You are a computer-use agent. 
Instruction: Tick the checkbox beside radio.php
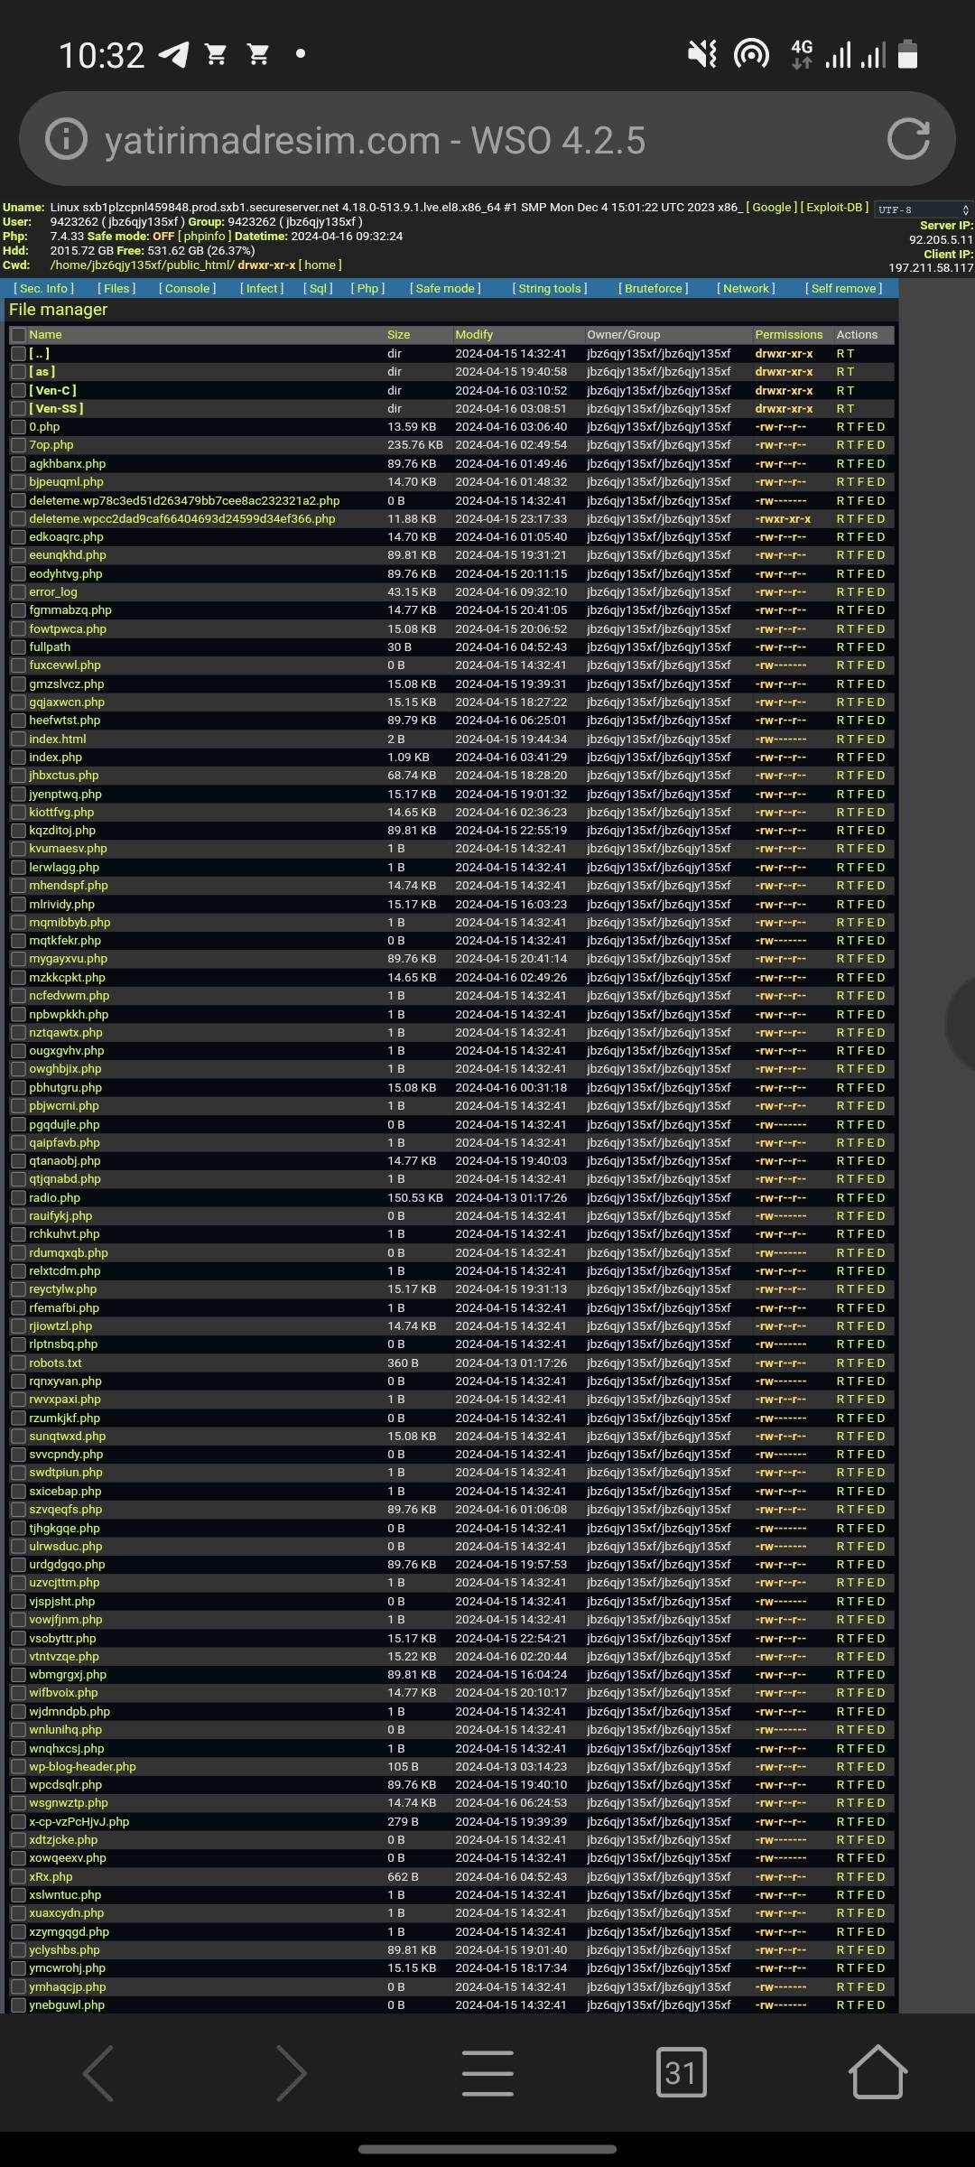click(18, 1198)
